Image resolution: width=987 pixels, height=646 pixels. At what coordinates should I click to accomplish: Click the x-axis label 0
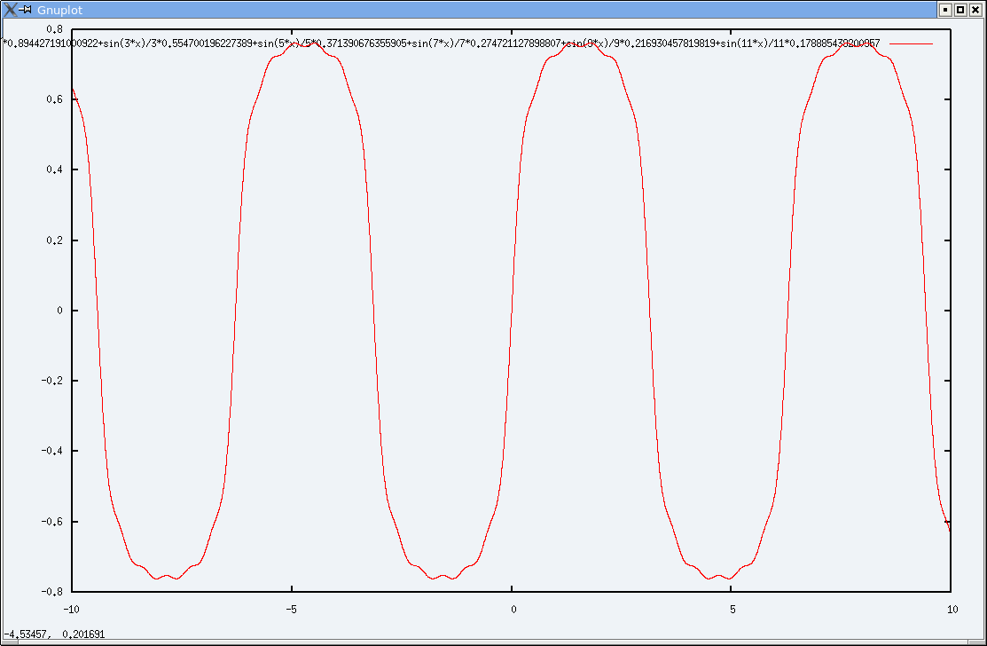click(513, 610)
